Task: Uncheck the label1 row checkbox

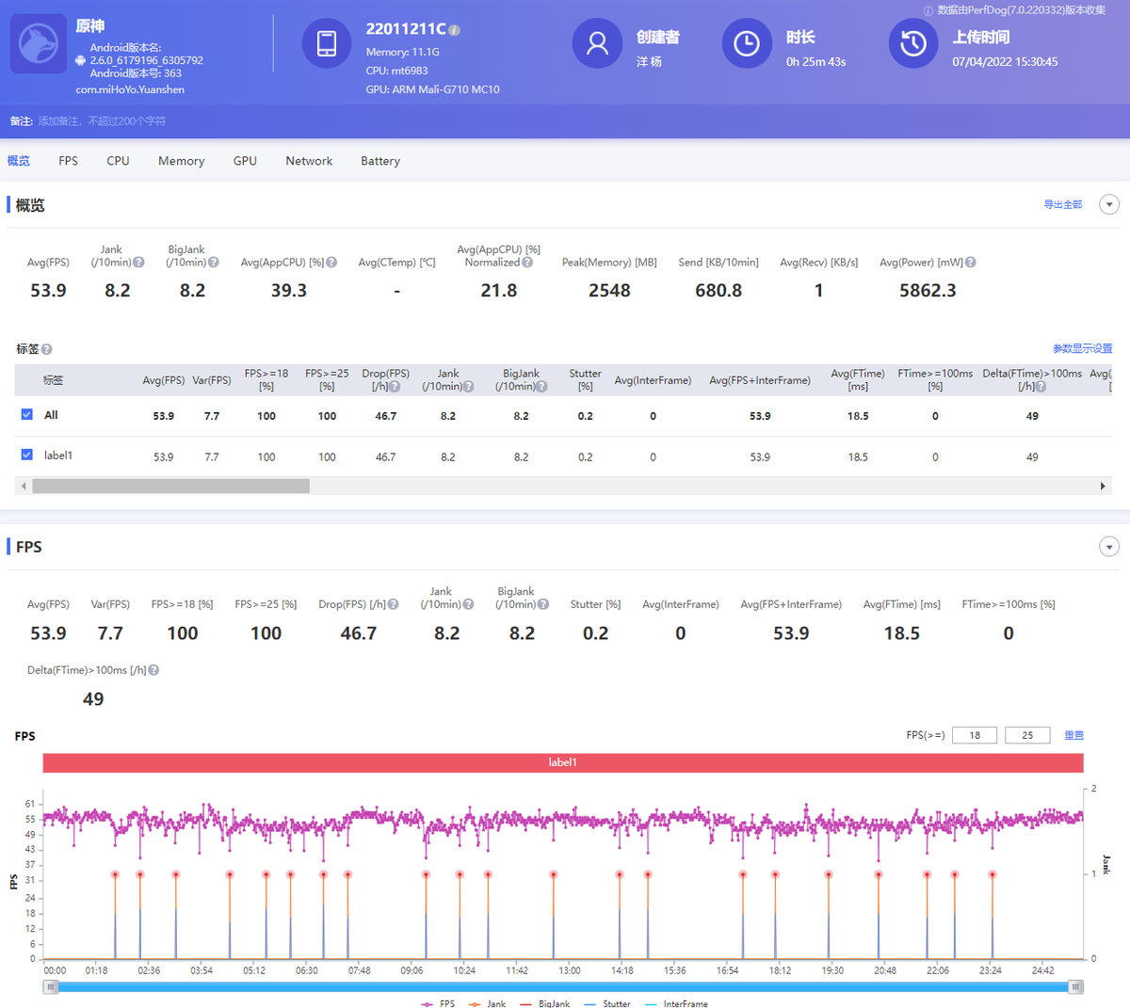Action: [27, 456]
